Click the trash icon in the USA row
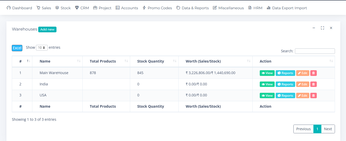346x141 pixels. 313,95
